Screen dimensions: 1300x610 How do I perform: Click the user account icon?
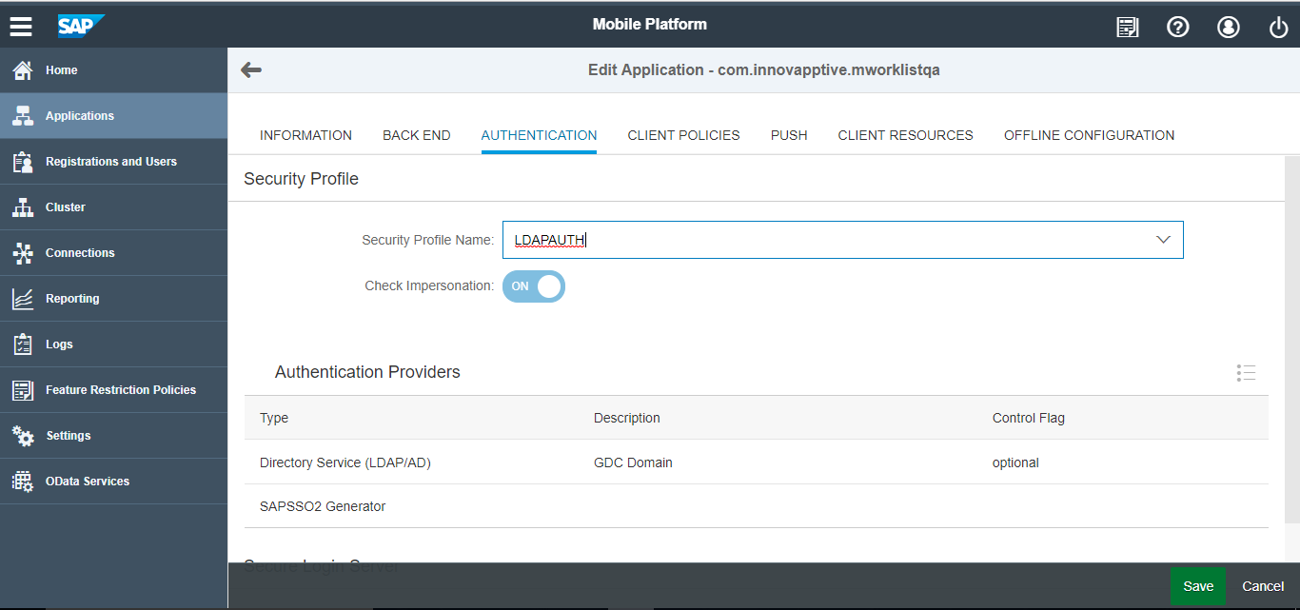tap(1229, 27)
